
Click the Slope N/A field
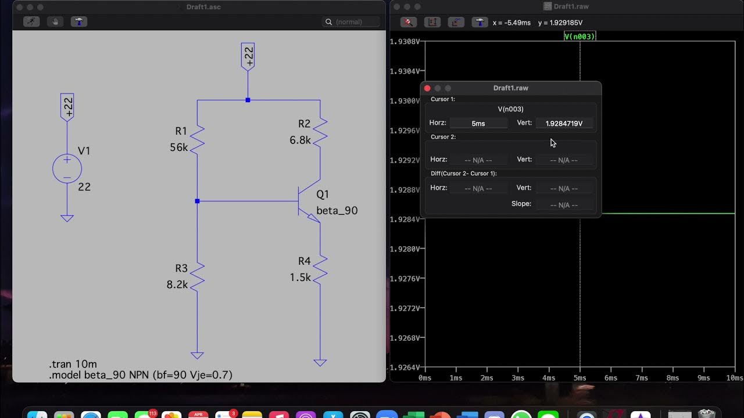564,204
